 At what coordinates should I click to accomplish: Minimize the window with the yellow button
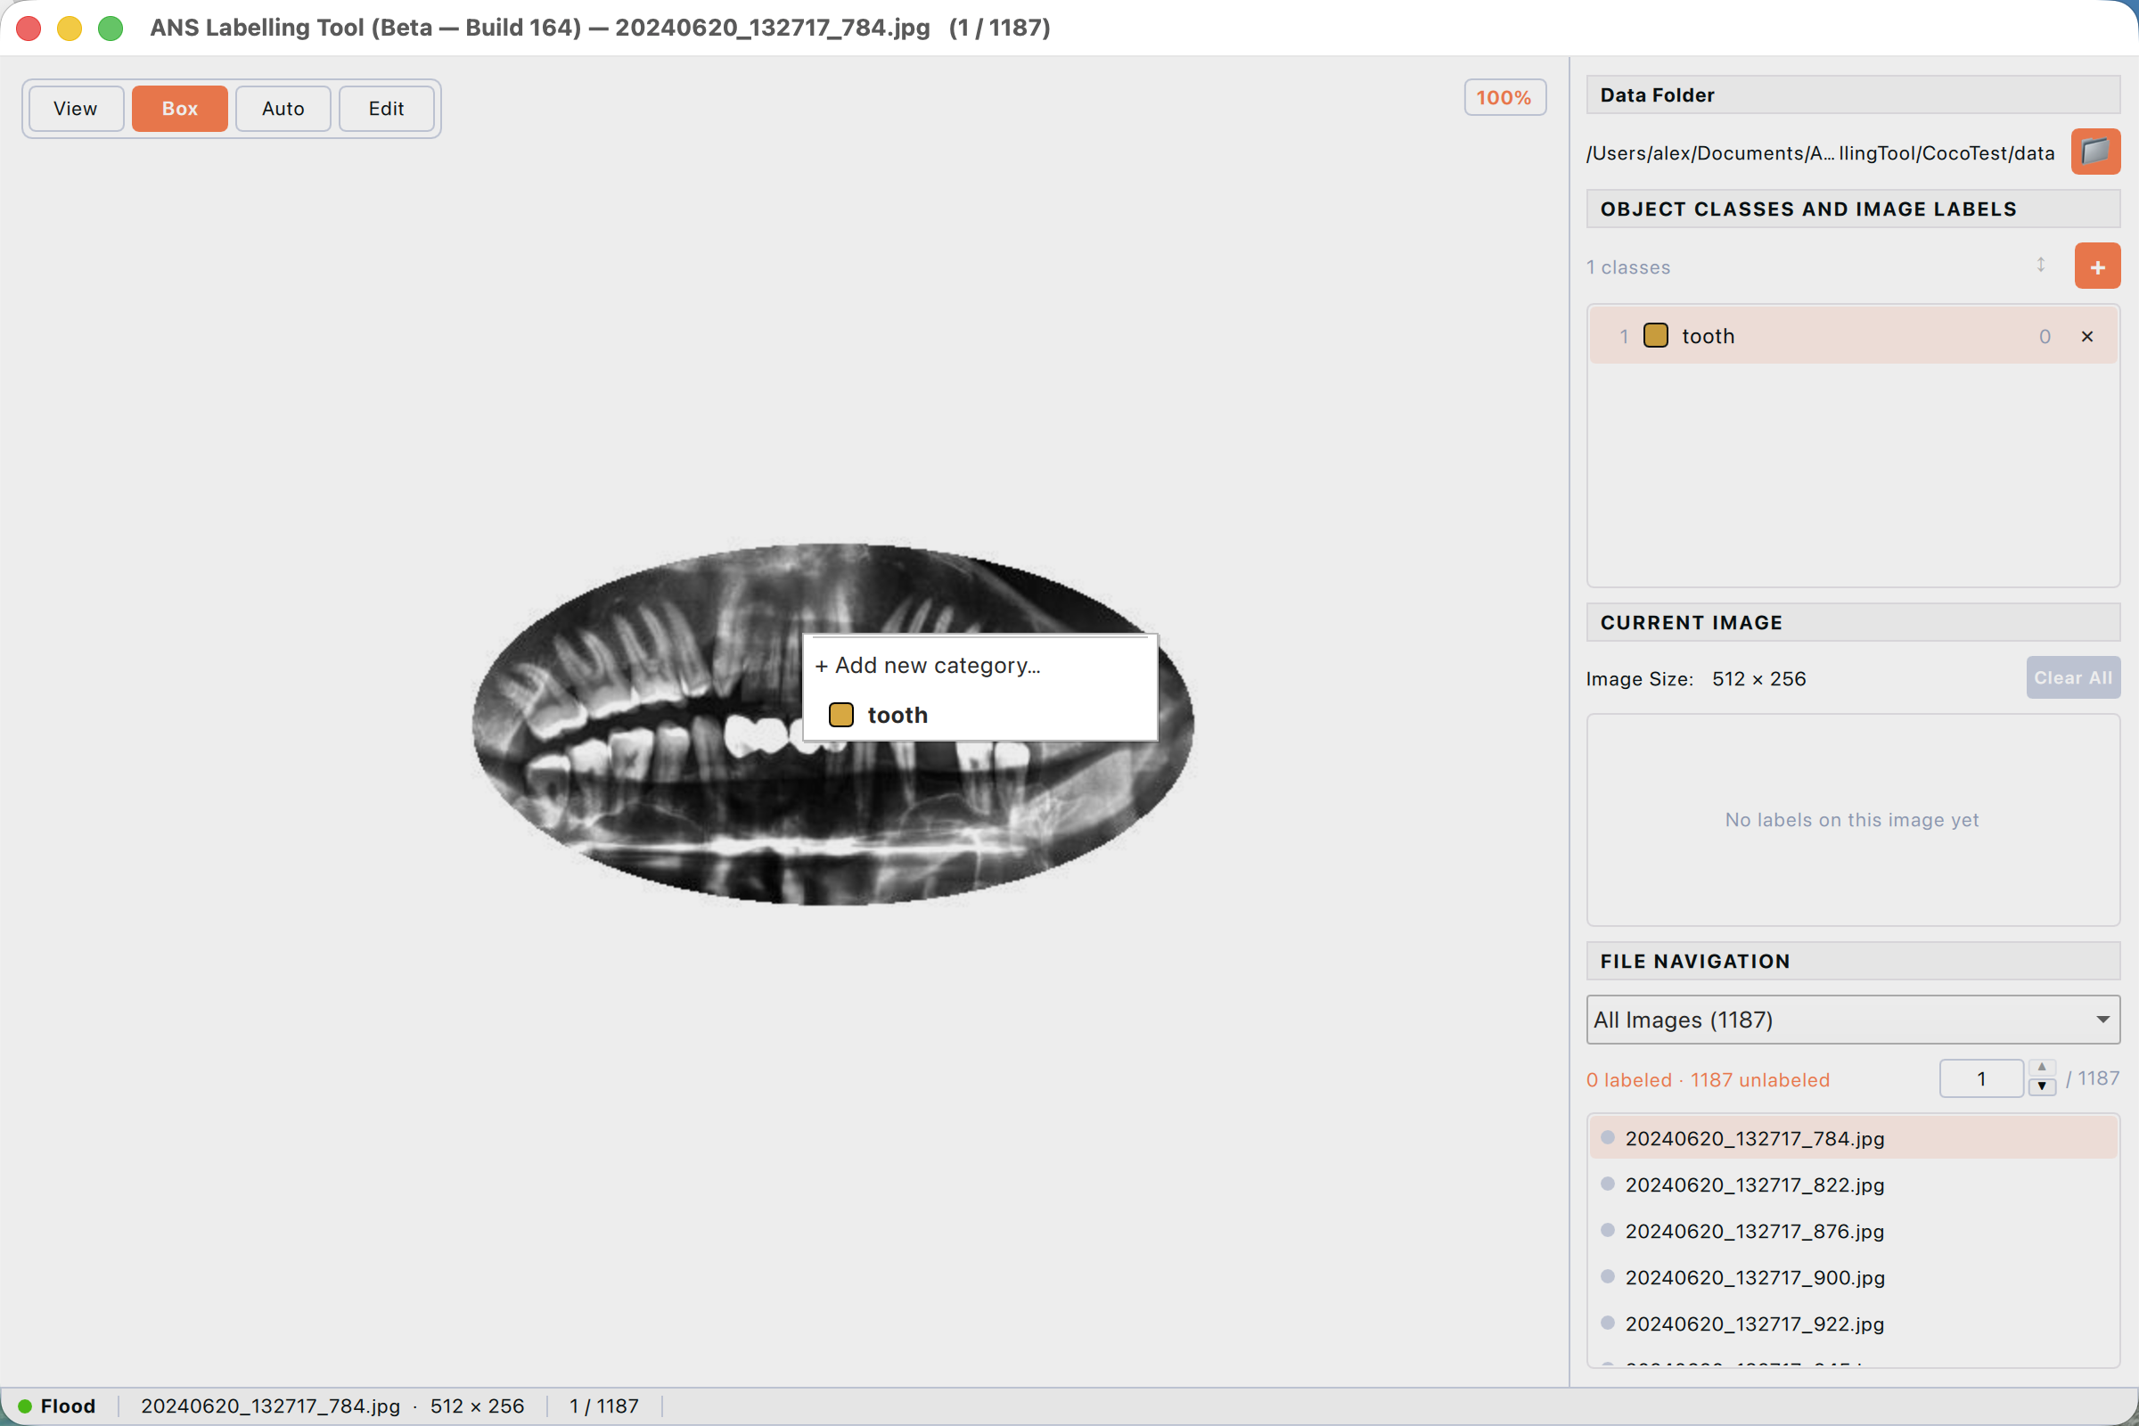tap(70, 29)
